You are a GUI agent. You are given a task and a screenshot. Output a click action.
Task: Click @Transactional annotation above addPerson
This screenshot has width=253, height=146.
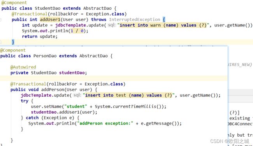(28, 84)
